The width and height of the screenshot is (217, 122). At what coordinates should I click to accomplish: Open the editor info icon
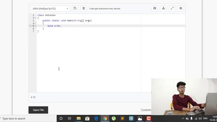pyautogui.click(x=155, y=8)
